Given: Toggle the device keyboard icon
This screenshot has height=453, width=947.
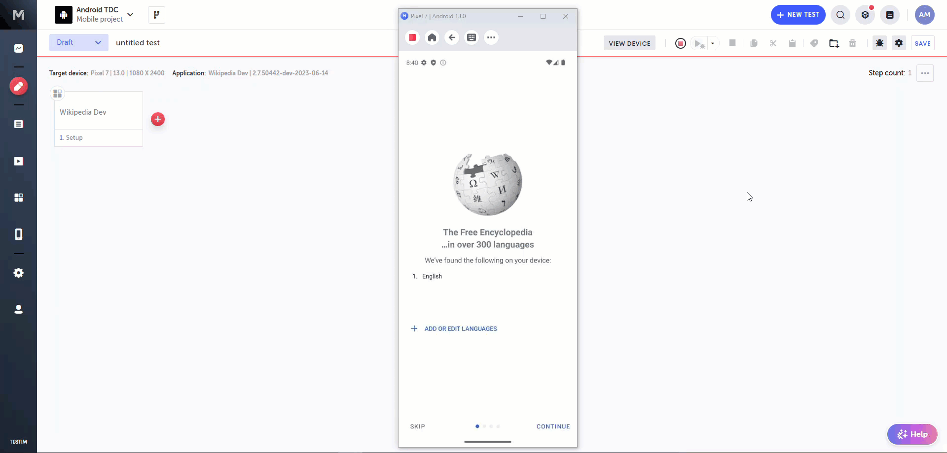Looking at the screenshot, I should (472, 37).
